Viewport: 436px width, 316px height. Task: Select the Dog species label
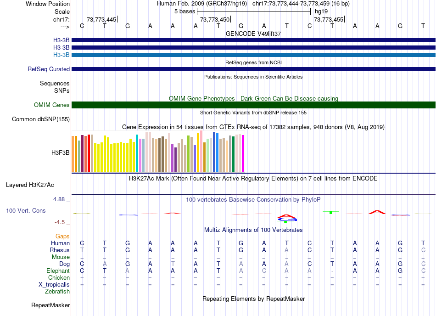pos(64,264)
